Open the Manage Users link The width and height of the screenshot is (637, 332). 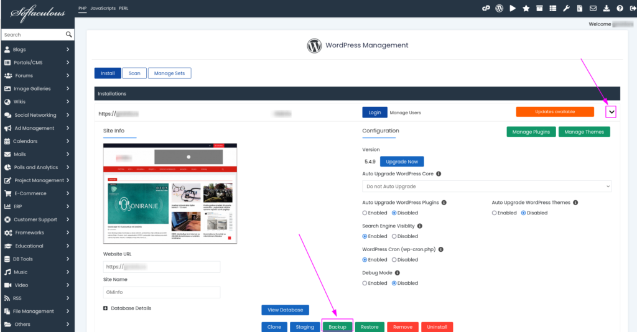406,113
